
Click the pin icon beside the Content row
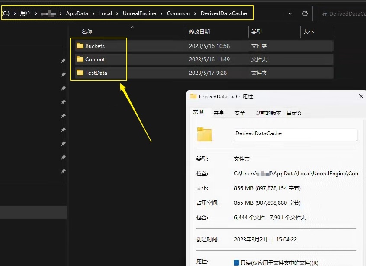click(63, 60)
